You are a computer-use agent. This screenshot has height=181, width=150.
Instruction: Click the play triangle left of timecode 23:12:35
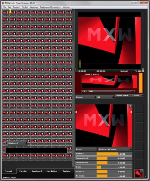[76, 71]
